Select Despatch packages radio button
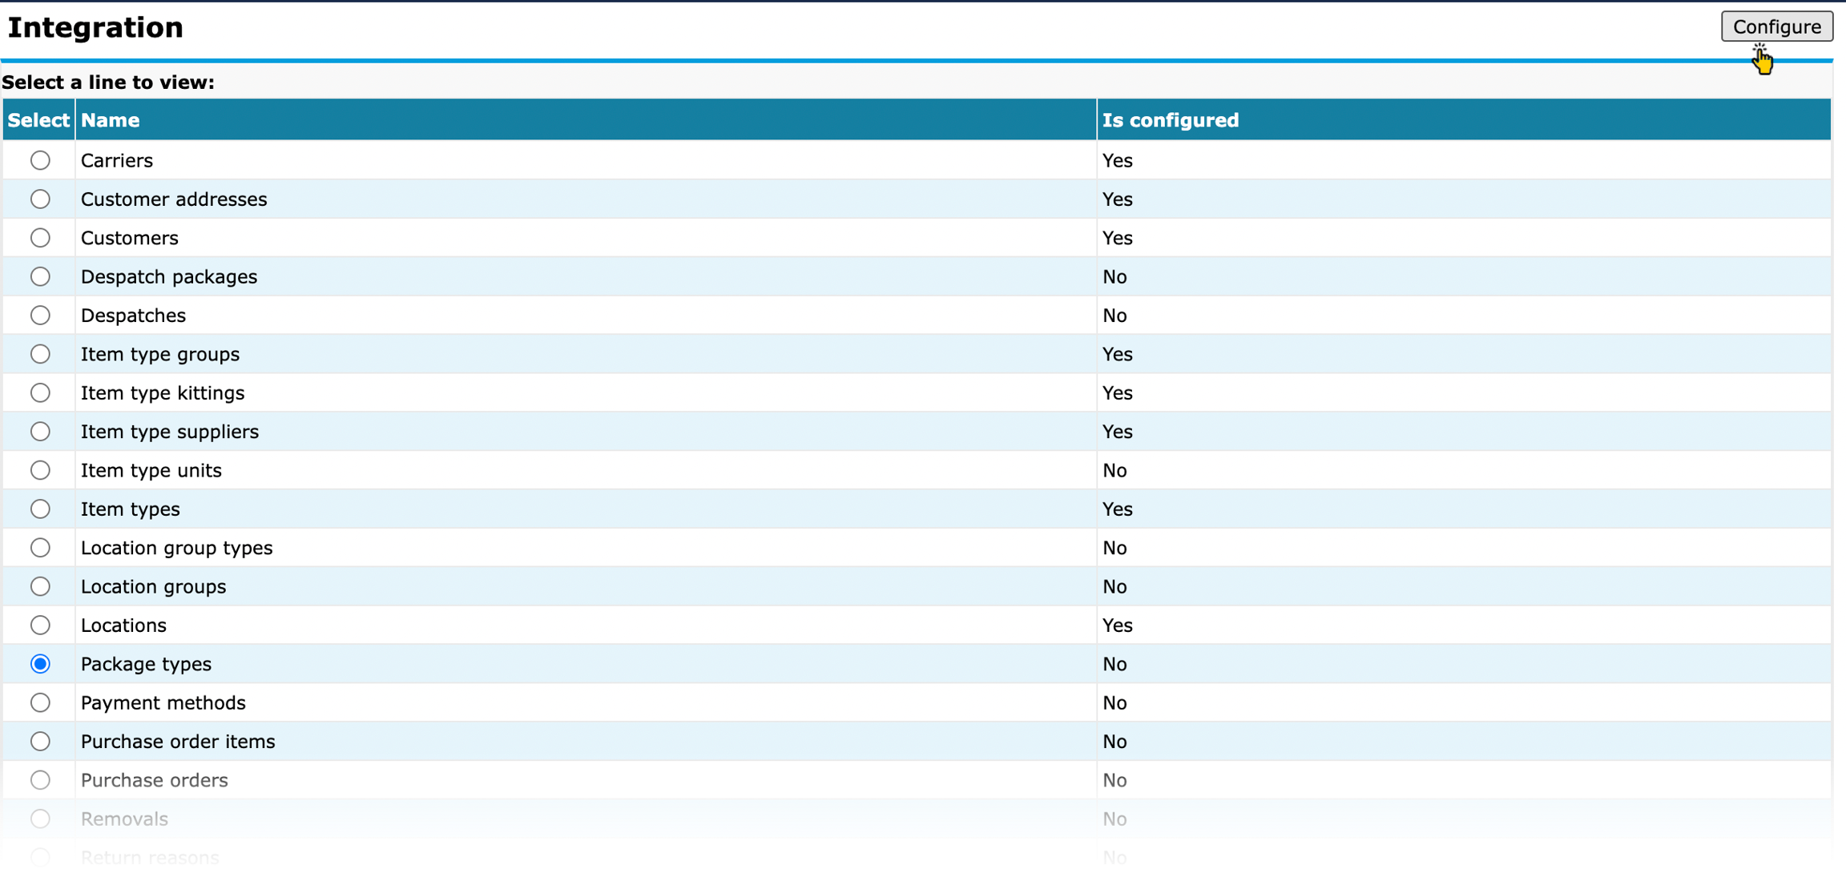1846x881 pixels. pos(40,276)
